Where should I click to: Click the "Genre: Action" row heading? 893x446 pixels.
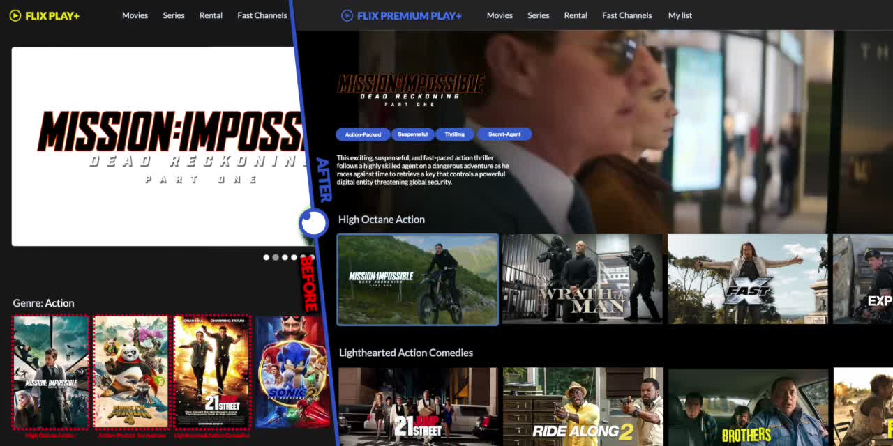pos(43,303)
